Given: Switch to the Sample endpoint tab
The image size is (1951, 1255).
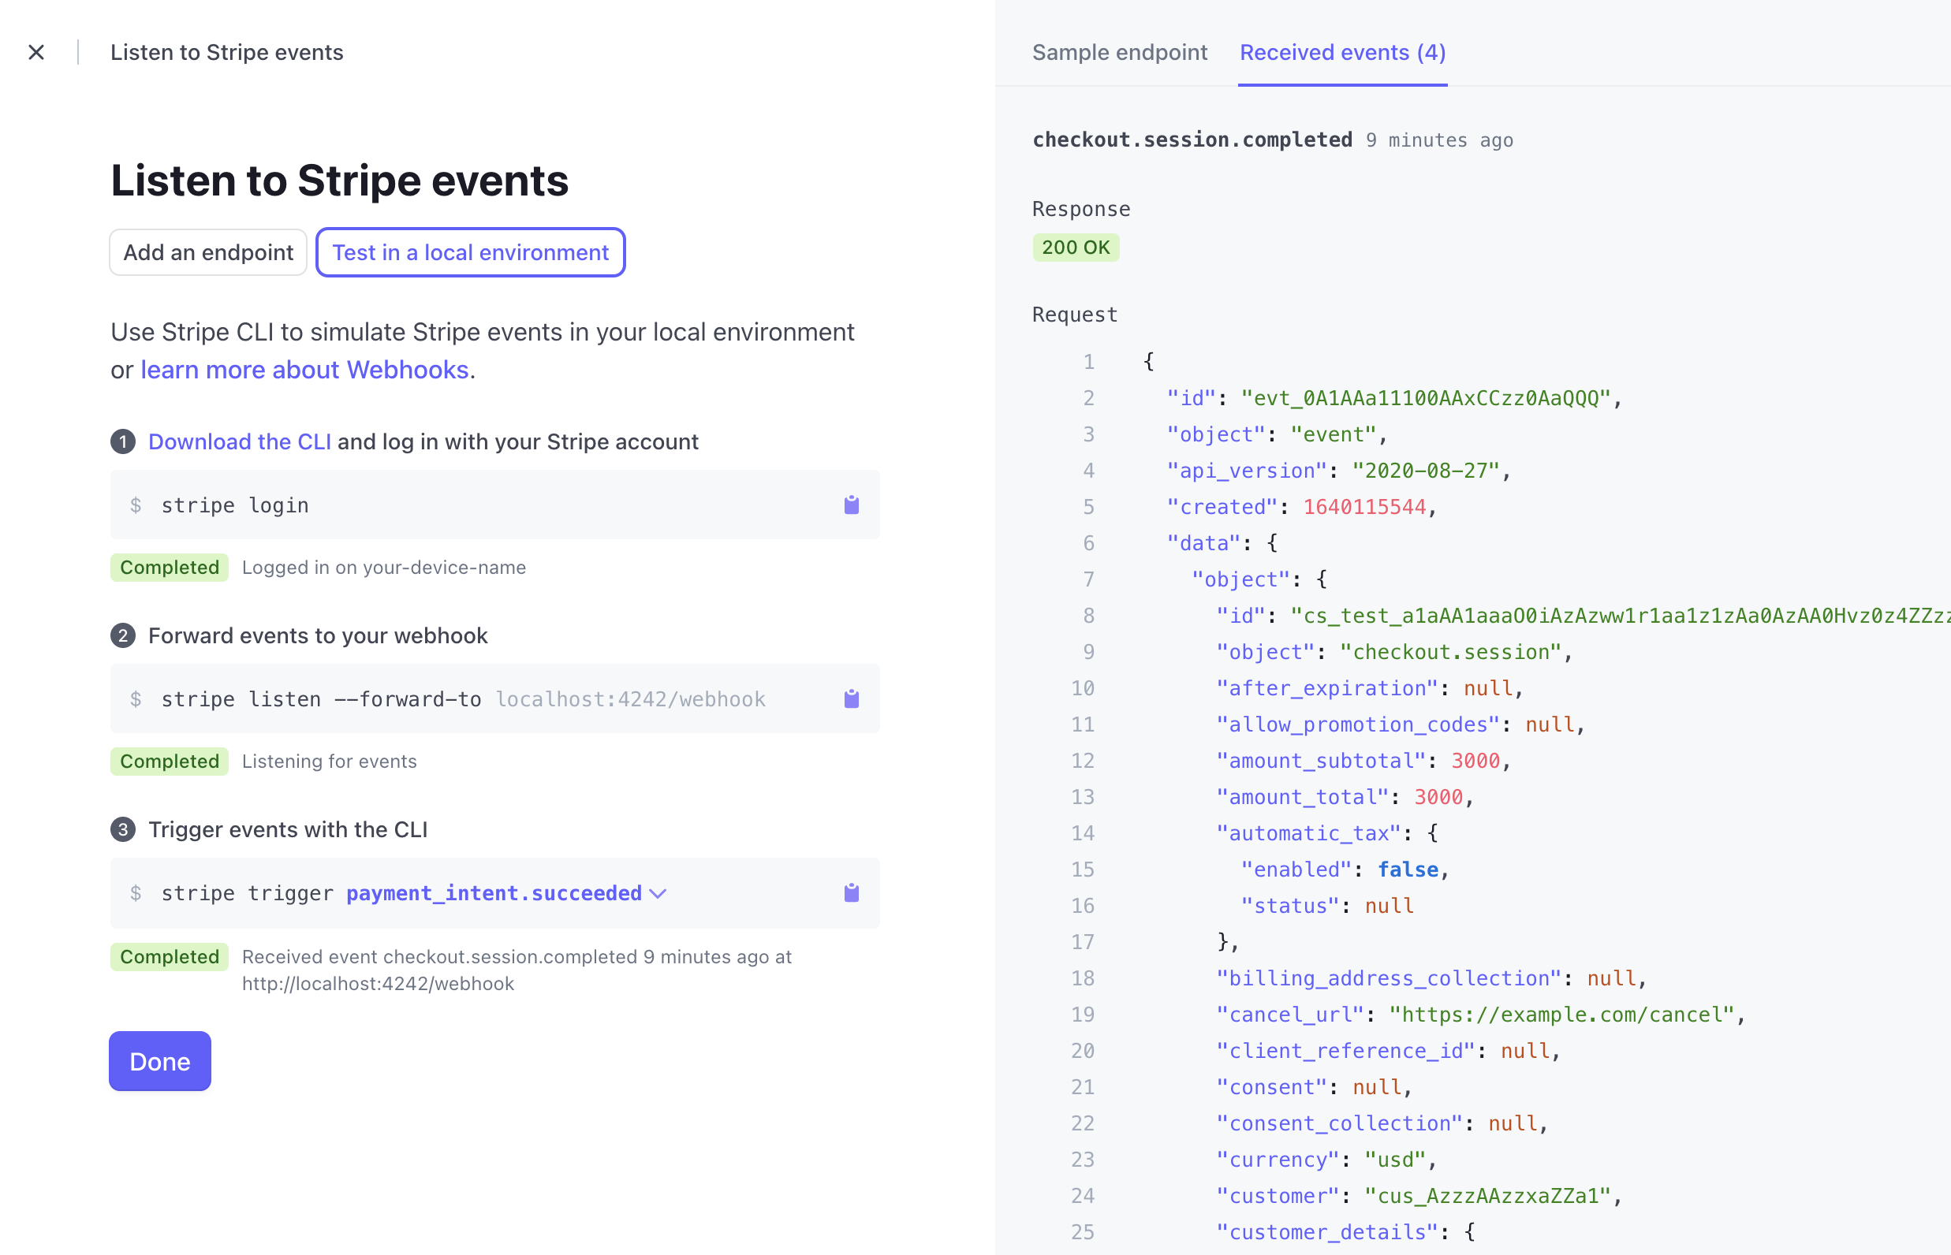Looking at the screenshot, I should coord(1119,52).
